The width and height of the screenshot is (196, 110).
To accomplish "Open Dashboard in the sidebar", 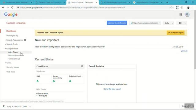I will pos(11,31).
